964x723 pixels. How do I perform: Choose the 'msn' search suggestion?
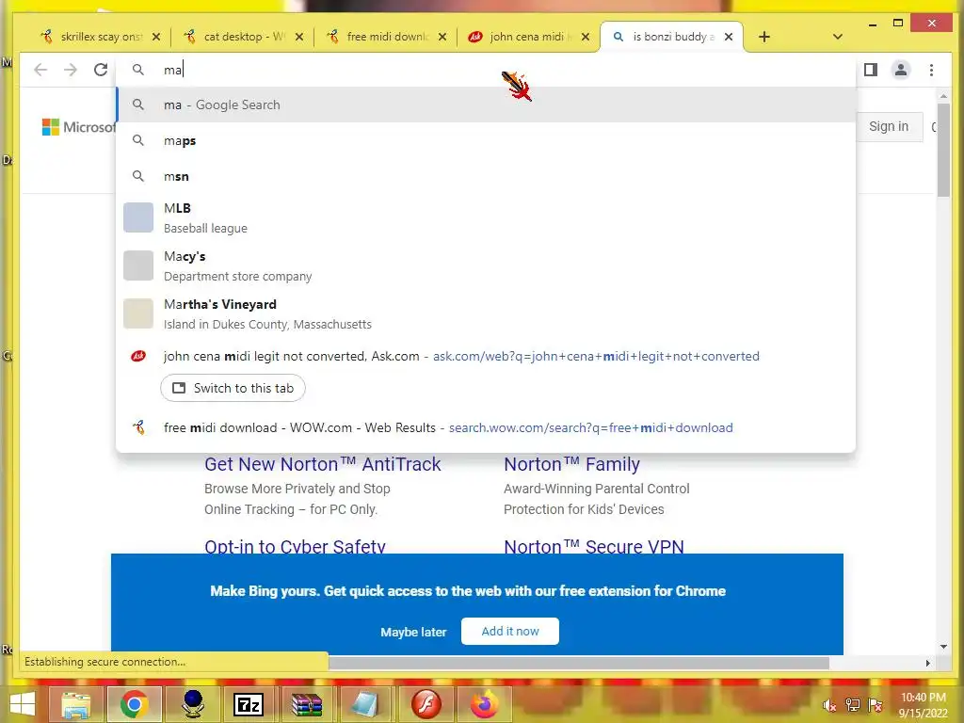(486, 176)
